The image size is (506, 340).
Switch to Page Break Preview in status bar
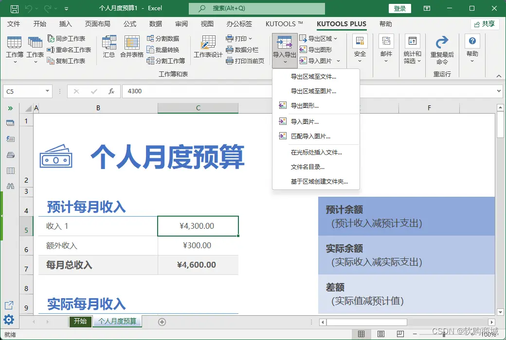[x=400, y=334]
